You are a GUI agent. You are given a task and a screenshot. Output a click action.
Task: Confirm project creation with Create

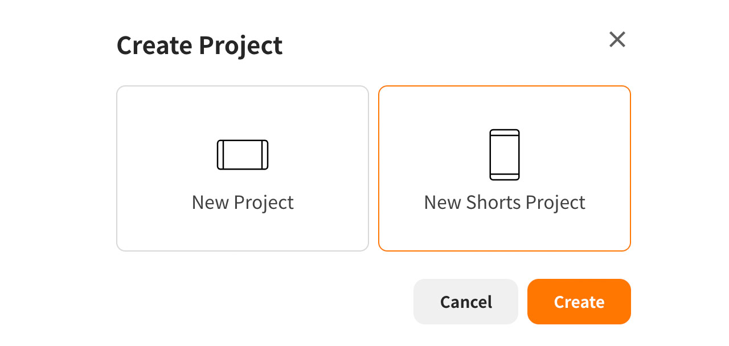[579, 302]
